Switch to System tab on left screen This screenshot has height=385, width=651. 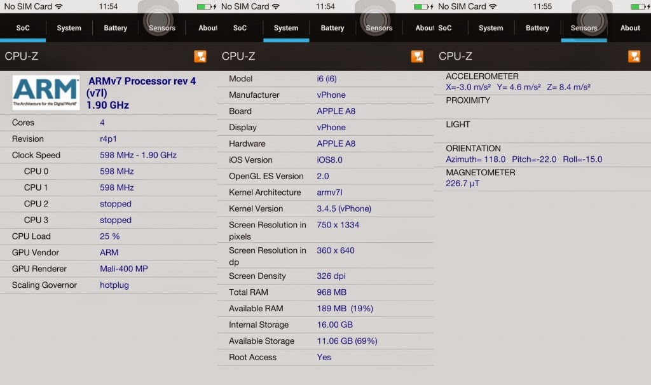point(69,28)
